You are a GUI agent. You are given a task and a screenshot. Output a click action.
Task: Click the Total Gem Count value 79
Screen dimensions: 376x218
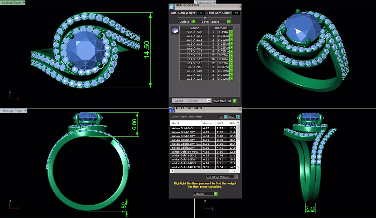point(236,13)
